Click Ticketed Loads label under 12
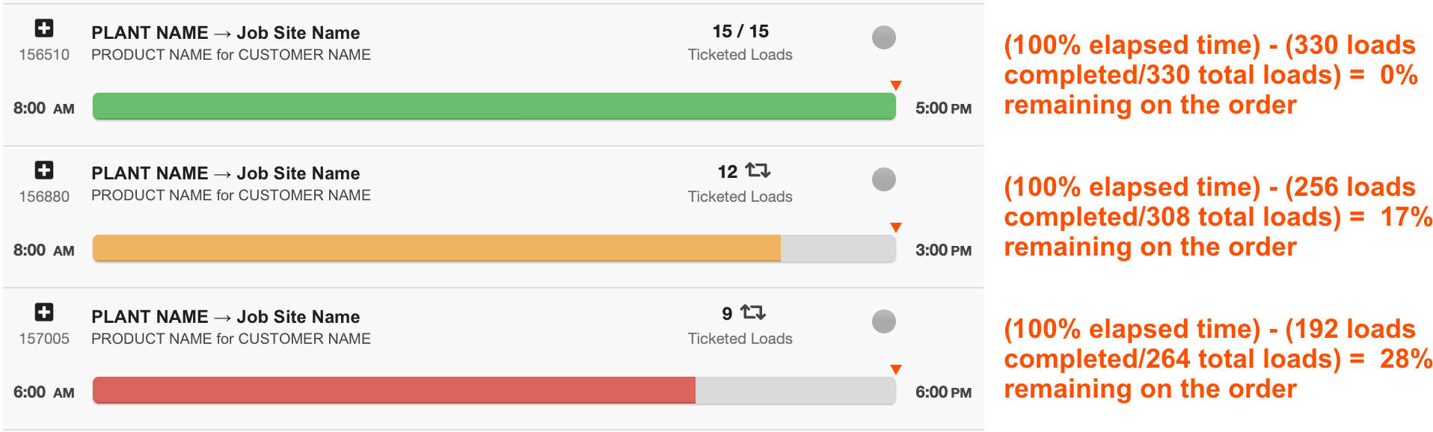This screenshot has height=432, width=1433. click(740, 197)
